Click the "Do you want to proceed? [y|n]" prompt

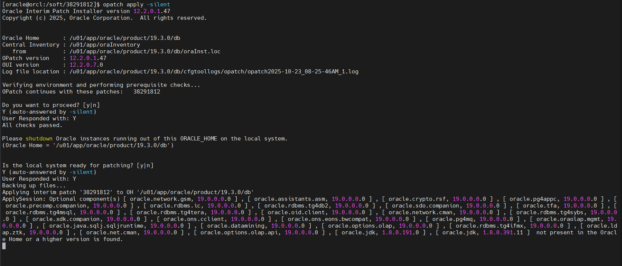51,105
